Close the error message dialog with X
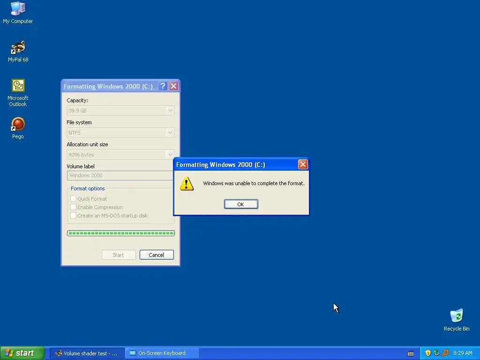 [303, 165]
